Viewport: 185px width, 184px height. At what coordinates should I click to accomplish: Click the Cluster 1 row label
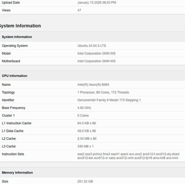[x=8, y=116]
